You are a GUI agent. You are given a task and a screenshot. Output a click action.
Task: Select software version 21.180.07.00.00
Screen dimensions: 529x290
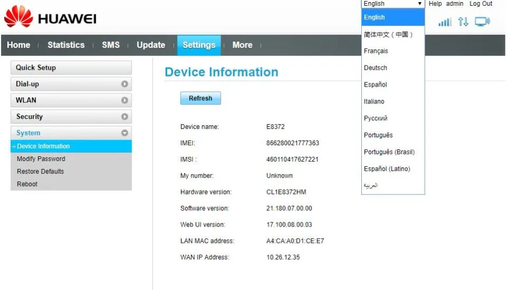pos(289,209)
